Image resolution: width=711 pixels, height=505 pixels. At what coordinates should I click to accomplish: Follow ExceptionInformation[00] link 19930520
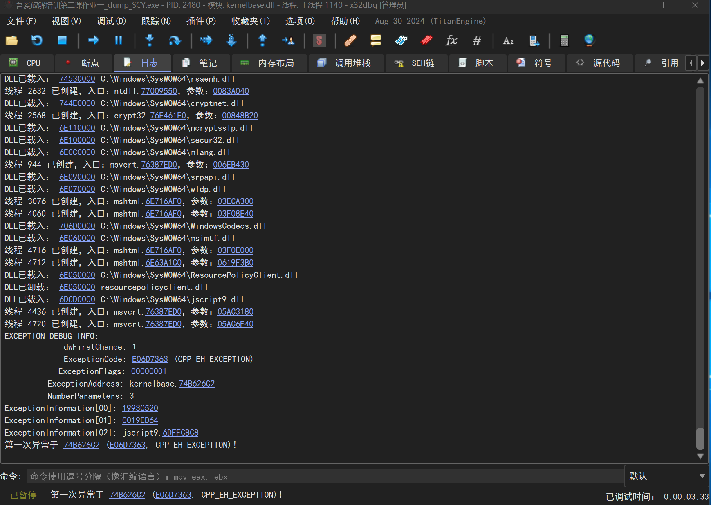[x=140, y=408]
